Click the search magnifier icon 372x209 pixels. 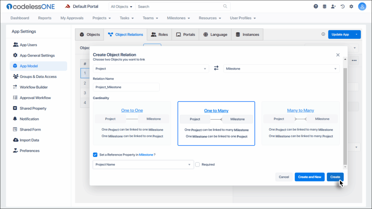click(x=225, y=7)
